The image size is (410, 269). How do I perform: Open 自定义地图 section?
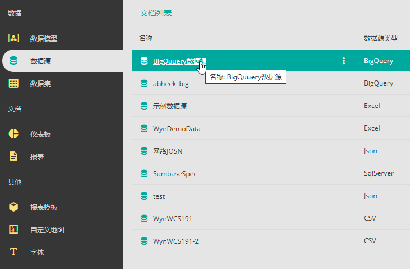pyautogui.click(x=47, y=230)
